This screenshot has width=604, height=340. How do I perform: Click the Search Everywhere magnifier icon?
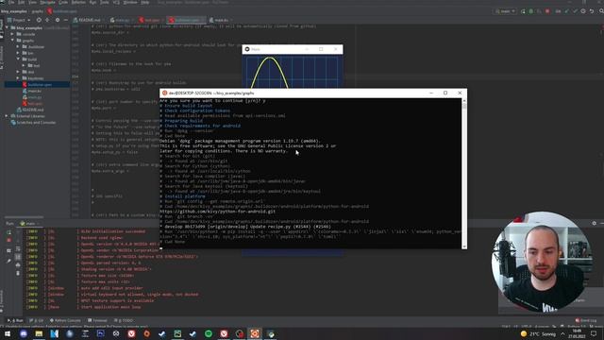(x=601, y=11)
